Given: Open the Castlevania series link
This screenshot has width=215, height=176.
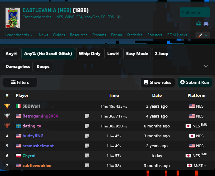Looking at the screenshot, I should tap(37, 17).
